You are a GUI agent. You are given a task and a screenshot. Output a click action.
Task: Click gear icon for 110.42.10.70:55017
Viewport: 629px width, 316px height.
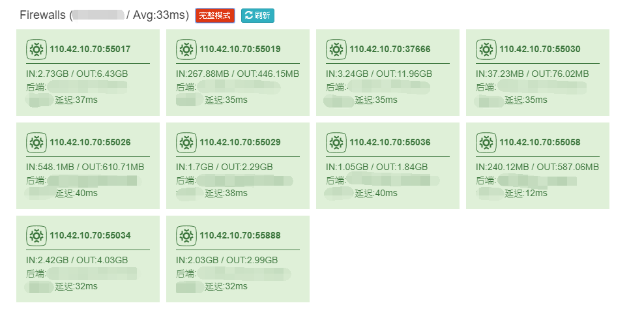pyautogui.click(x=37, y=50)
